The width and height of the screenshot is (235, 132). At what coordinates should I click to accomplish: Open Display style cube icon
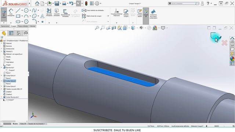(133, 28)
